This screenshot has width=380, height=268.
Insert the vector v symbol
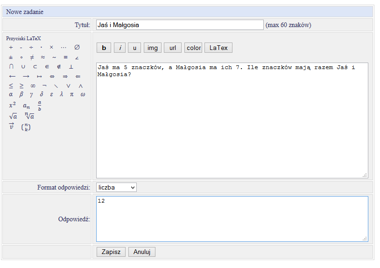tap(12, 127)
